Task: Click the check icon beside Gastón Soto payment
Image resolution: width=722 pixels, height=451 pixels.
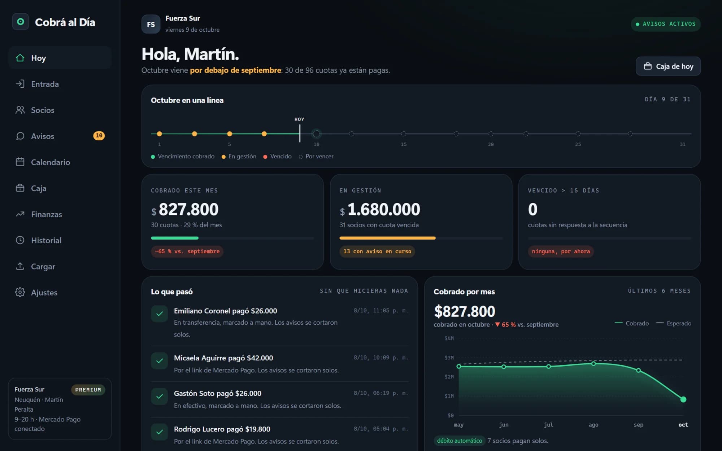Action: pos(160,397)
